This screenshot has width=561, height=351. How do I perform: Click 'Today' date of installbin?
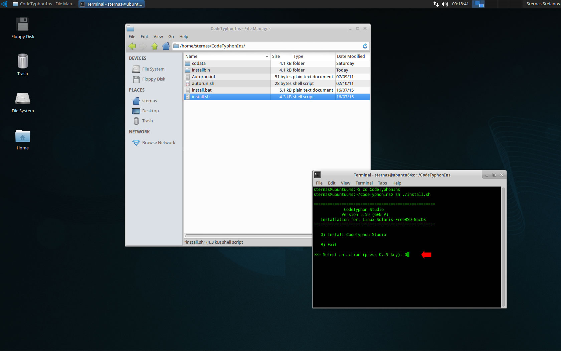coord(342,70)
